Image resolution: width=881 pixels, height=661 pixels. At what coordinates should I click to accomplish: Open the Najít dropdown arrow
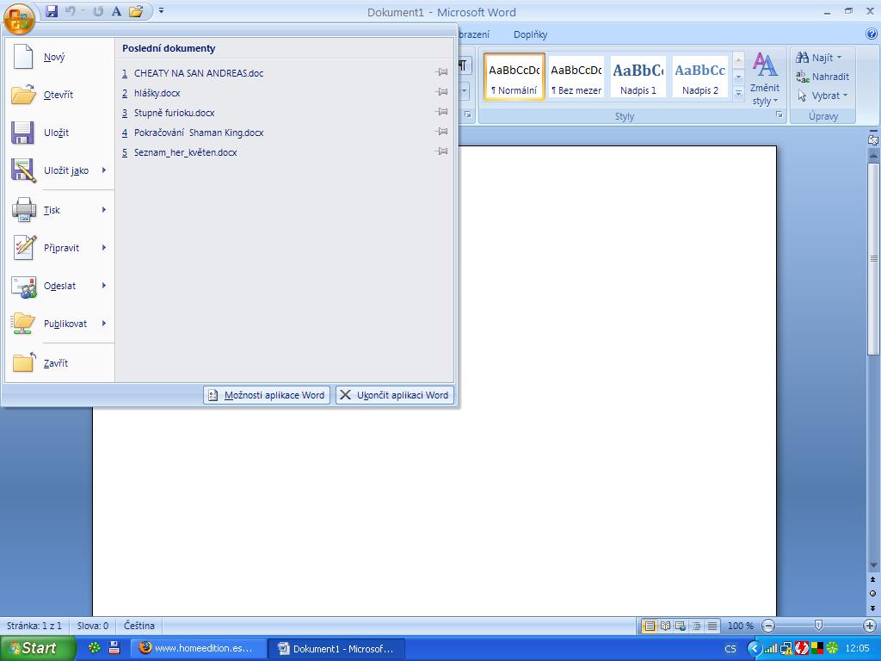pyautogui.click(x=840, y=58)
